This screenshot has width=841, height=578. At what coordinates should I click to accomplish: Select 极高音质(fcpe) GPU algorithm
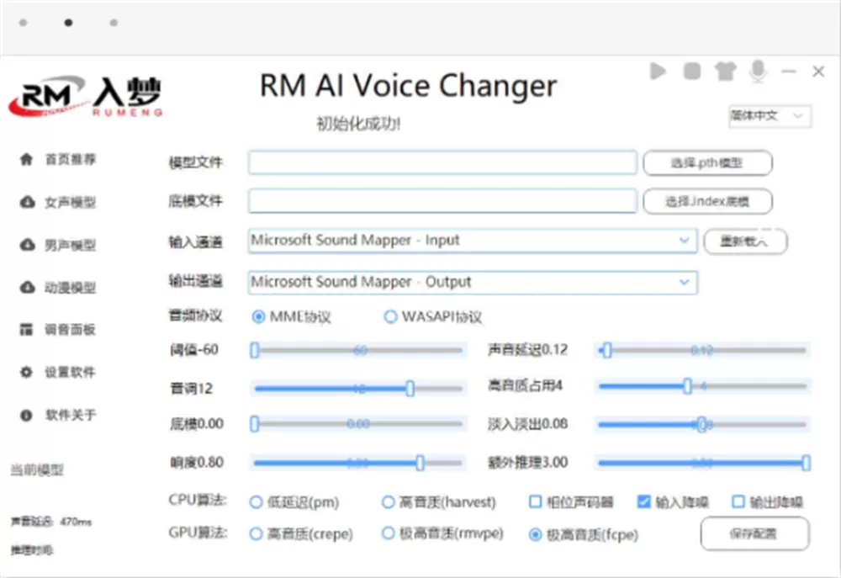coord(535,534)
